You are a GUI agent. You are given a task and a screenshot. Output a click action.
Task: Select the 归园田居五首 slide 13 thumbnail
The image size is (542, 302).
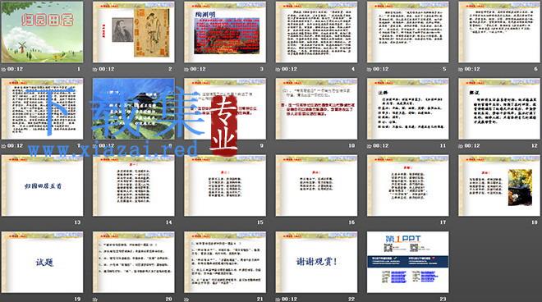(x=42, y=185)
